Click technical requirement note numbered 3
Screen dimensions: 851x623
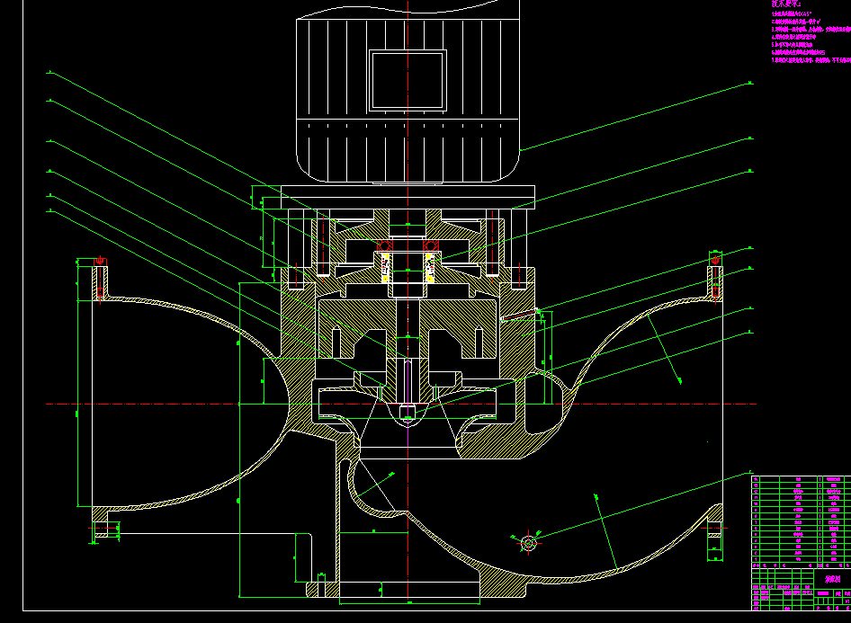[811, 30]
